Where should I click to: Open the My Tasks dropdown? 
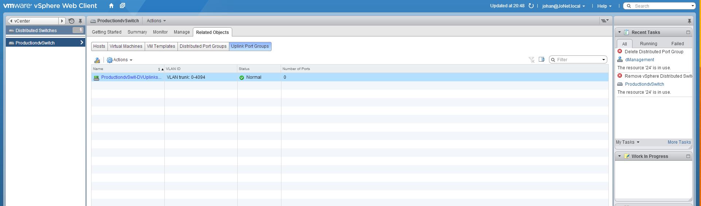[x=627, y=142]
